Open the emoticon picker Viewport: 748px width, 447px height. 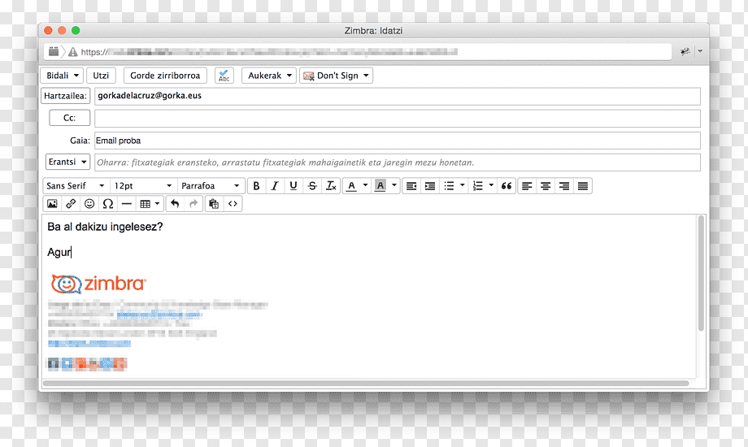point(89,204)
